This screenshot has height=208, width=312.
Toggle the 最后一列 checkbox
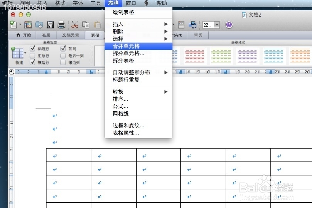pos(63,55)
